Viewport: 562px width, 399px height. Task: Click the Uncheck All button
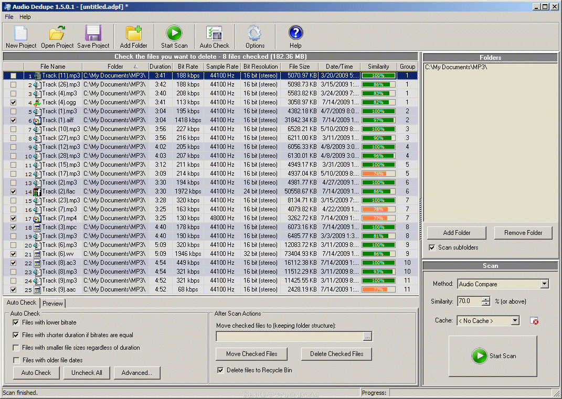[87, 372]
